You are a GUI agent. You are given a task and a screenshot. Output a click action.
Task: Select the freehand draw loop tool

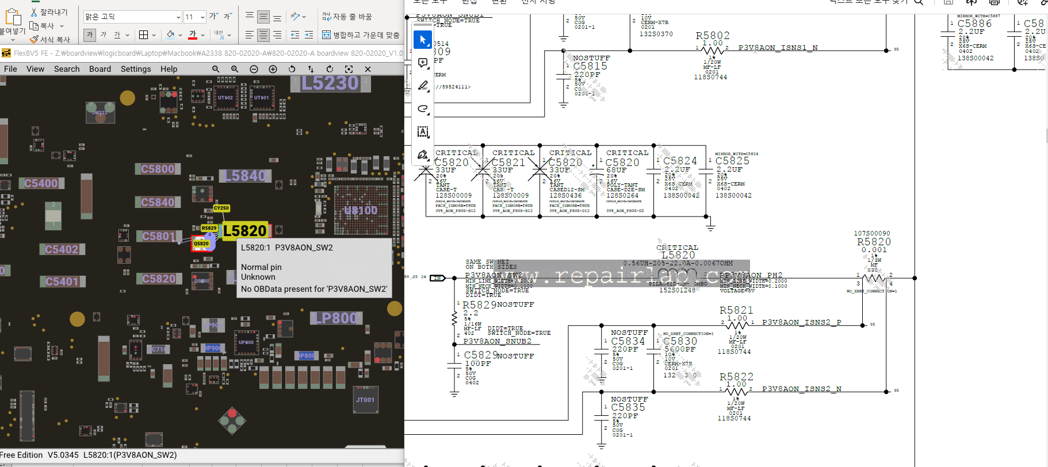[x=423, y=109]
